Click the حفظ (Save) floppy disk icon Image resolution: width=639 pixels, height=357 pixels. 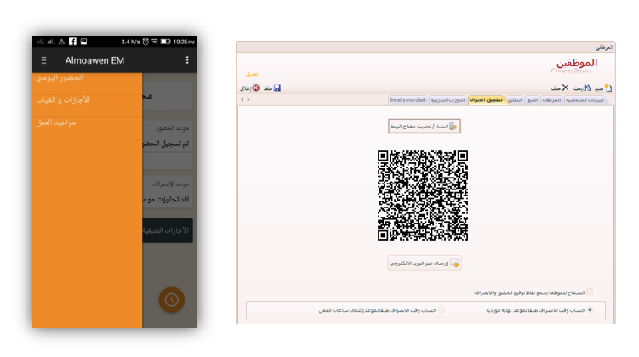(x=277, y=88)
